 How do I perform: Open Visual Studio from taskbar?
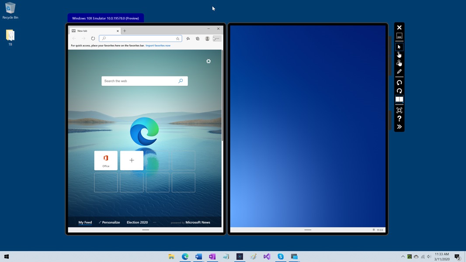click(x=267, y=257)
